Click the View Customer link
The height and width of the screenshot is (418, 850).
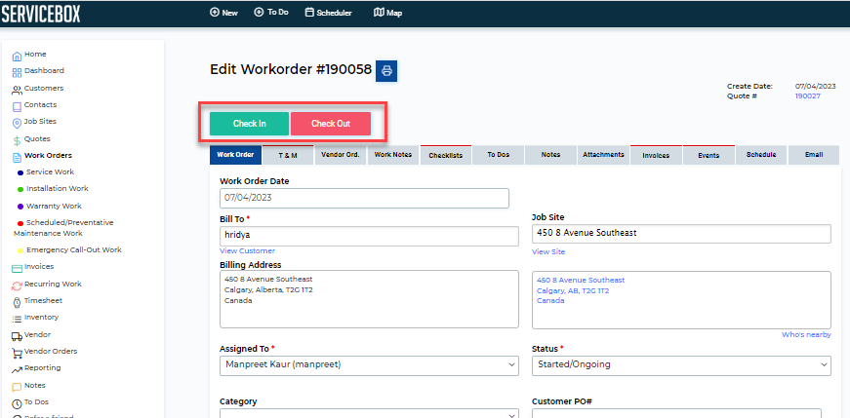tap(247, 251)
